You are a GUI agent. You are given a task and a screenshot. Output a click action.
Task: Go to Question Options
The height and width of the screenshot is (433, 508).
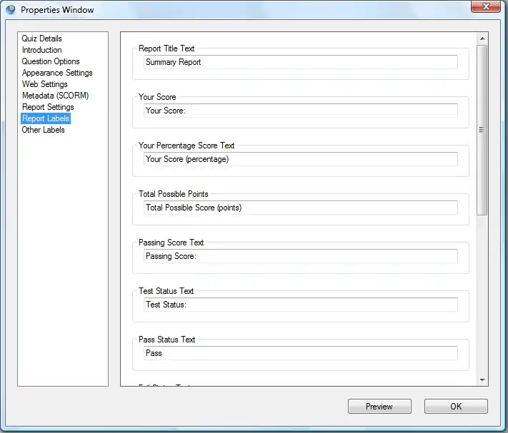pyautogui.click(x=50, y=61)
